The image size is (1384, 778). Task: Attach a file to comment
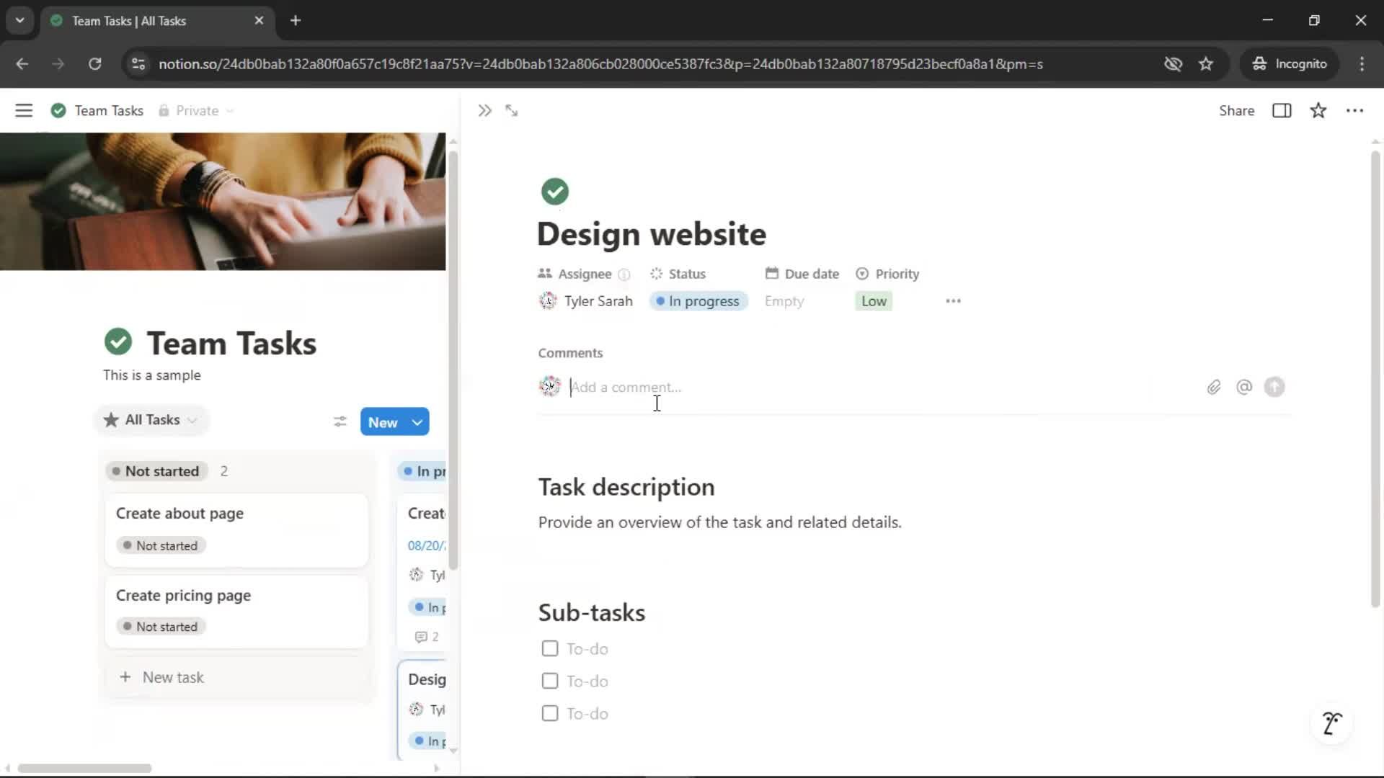click(x=1214, y=388)
